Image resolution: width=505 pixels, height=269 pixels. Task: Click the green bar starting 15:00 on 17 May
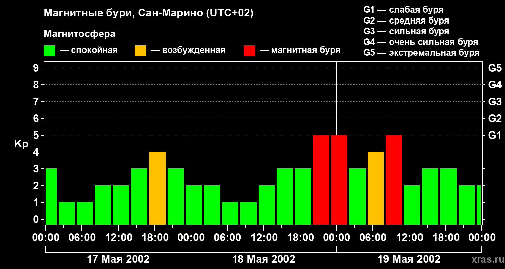pos(139,196)
